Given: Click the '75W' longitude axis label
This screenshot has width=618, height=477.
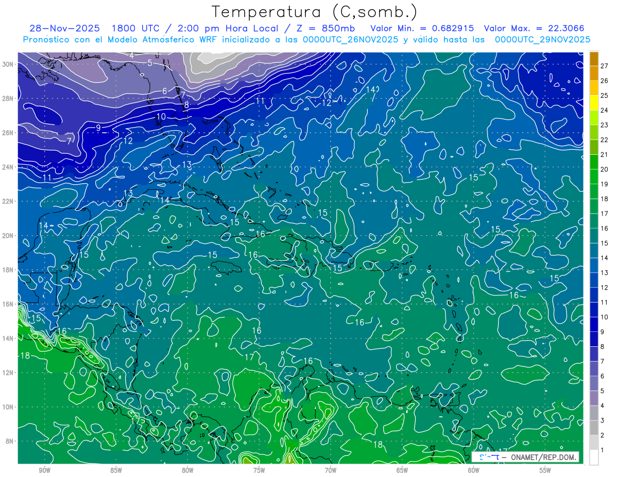Looking at the screenshot, I should 259,470.
